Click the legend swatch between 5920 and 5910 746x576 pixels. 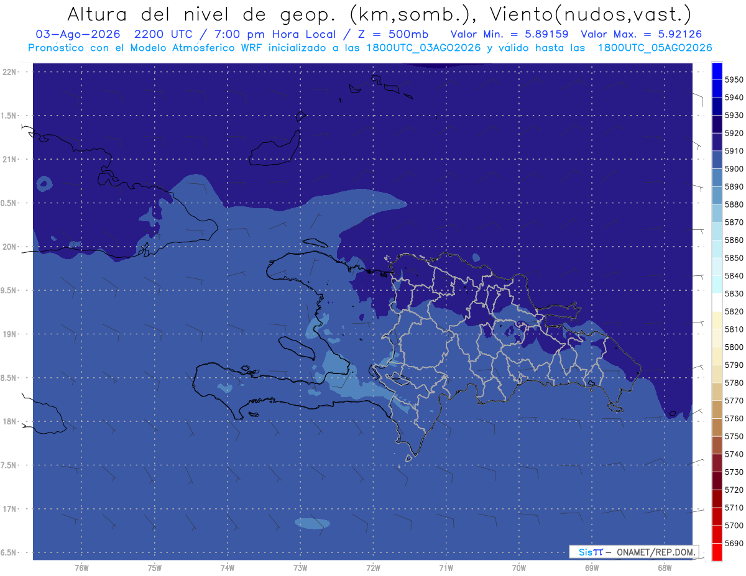tap(717, 142)
